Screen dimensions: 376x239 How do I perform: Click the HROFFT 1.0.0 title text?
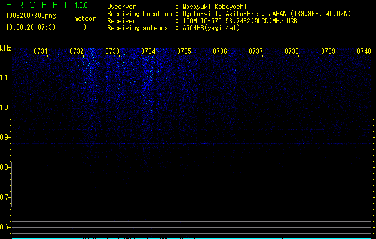47,5
